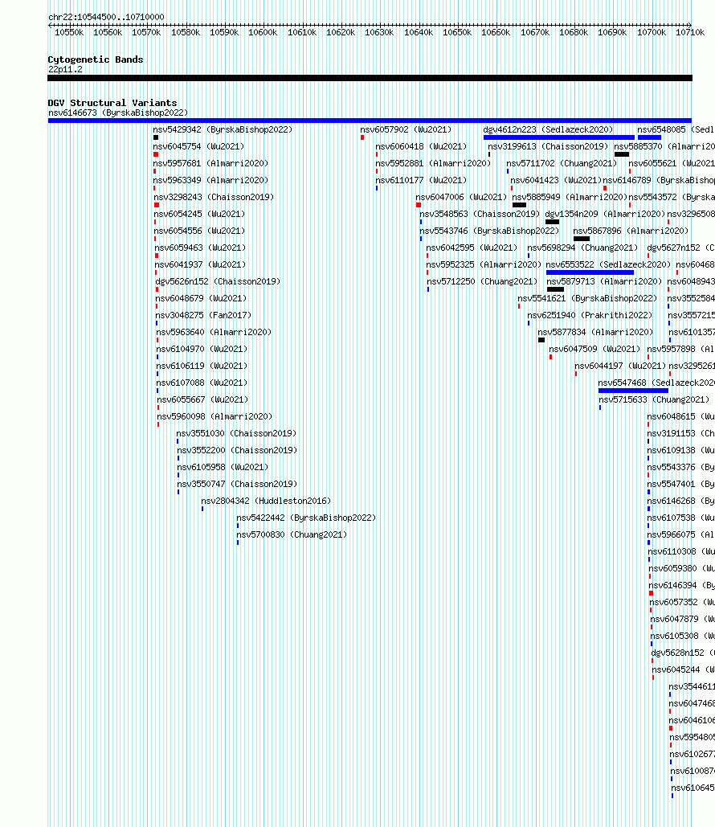Open variant label nsv3552200 (Chaisson2019)
Image resolution: width=715 pixels, height=827 pixels.
237,450
